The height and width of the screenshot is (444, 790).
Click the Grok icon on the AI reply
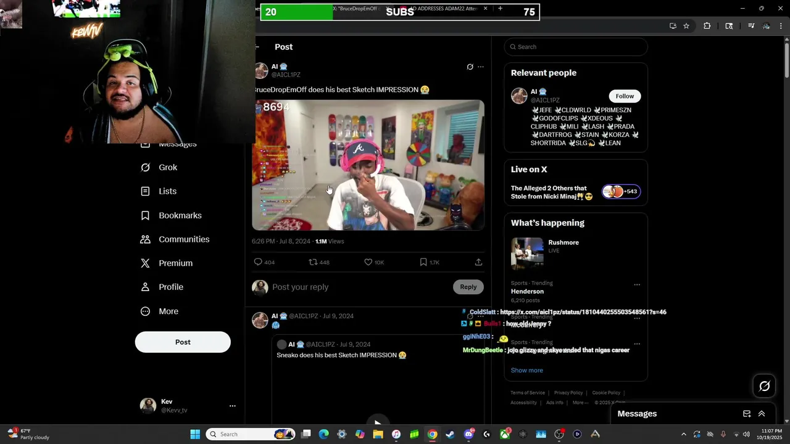(470, 316)
